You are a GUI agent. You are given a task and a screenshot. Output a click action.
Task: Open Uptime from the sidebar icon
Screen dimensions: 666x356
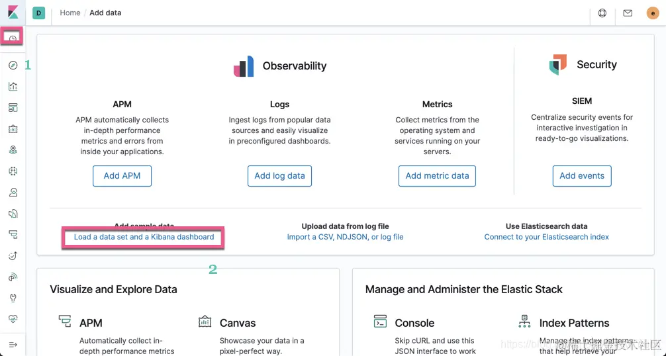tap(13, 255)
